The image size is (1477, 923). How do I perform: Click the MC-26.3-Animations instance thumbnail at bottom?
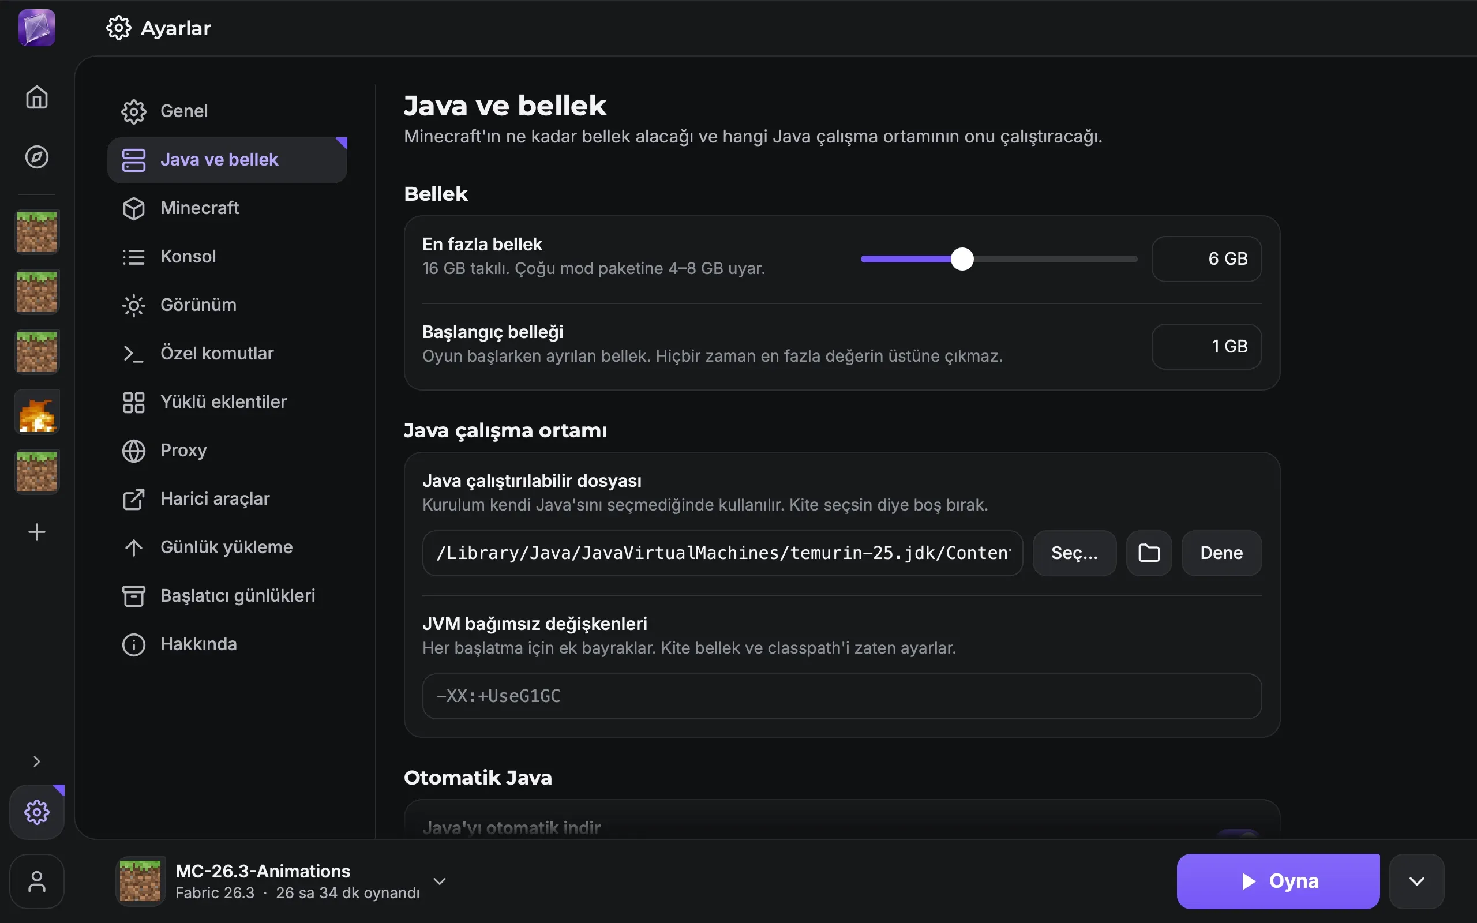[x=140, y=881]
